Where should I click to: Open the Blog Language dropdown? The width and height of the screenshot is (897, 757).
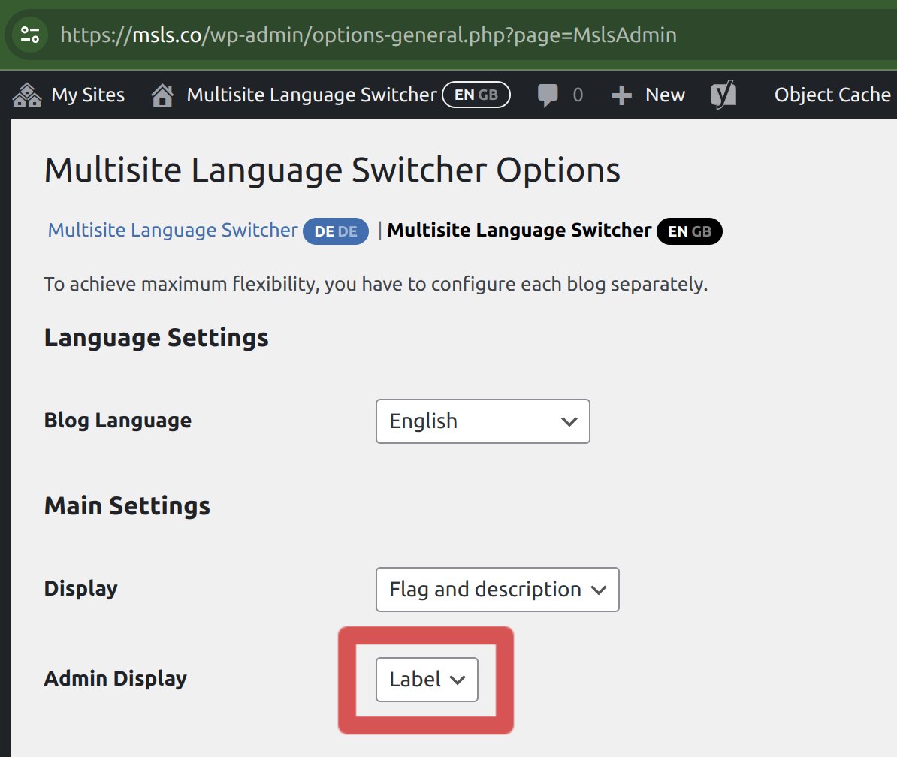tap(483, 421)
